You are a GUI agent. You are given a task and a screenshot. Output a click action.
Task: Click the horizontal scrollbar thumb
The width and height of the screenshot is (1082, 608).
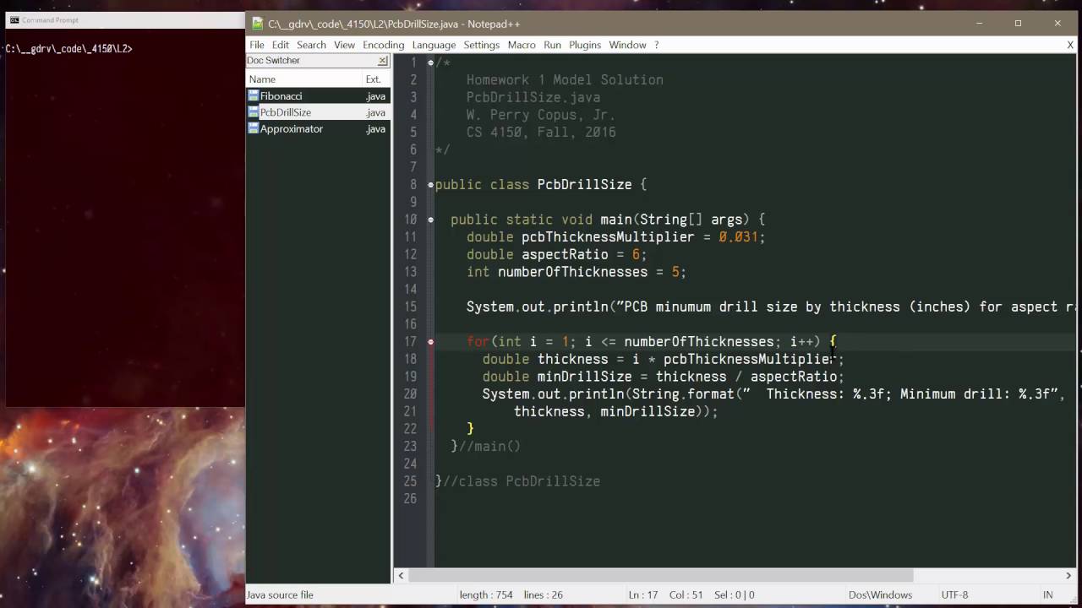[x=661, y=575]
